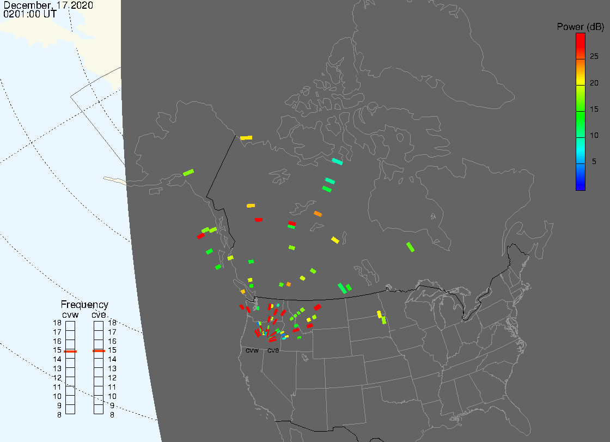Select the '0201:00 UT' time text
The height and width of the screenshot is (442, 610).
click(30, 14)
